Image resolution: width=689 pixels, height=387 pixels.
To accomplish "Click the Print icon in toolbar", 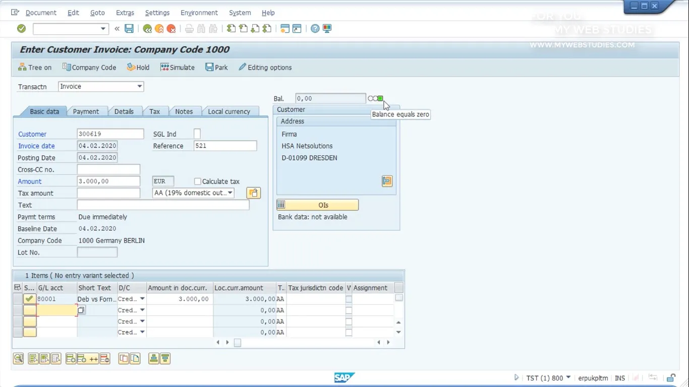I will click(x=189, y=29).
